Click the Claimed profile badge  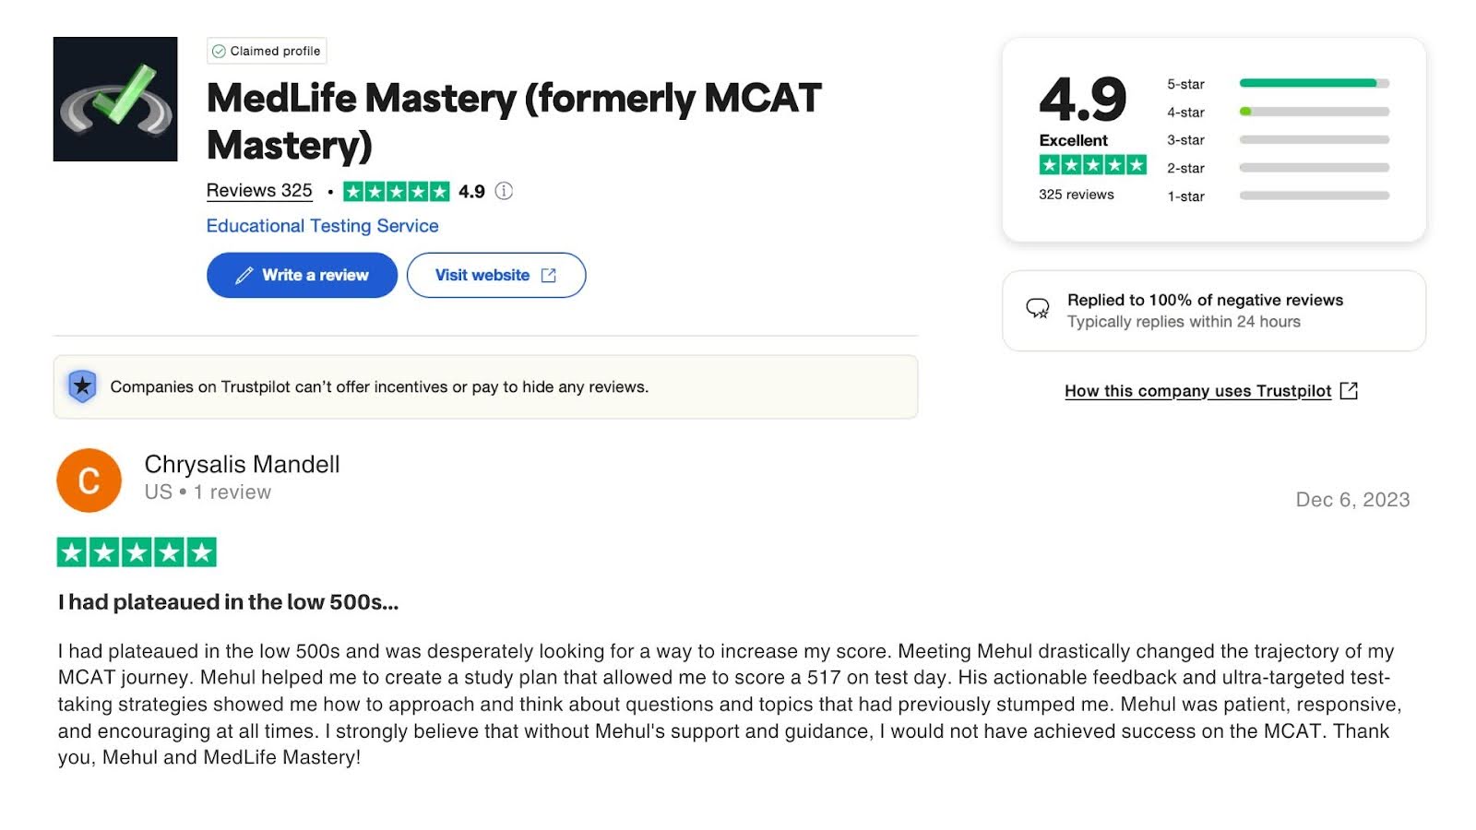(x=267, y=51)
